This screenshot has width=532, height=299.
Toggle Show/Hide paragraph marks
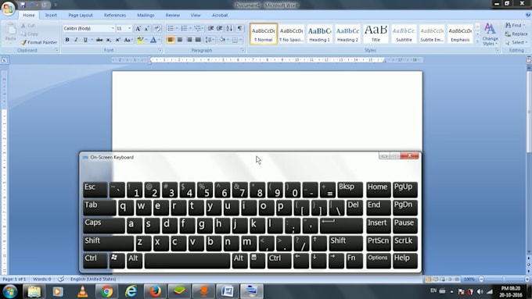click(240, 28)
